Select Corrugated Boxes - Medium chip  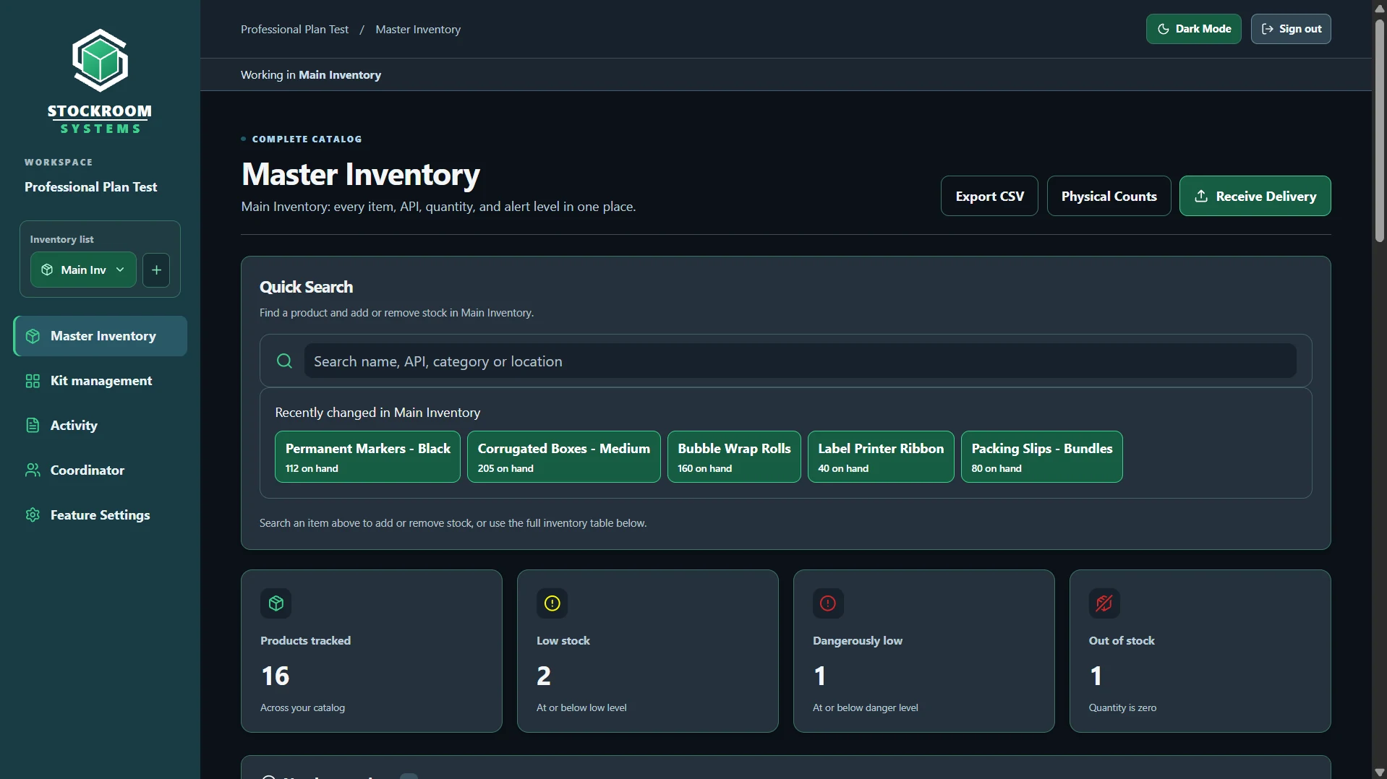(563, 457)
